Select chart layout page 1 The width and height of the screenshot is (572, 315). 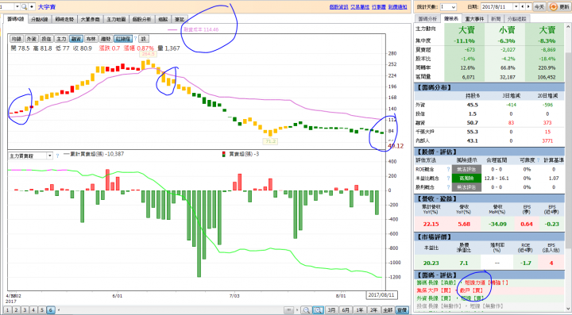click(8, 310)
